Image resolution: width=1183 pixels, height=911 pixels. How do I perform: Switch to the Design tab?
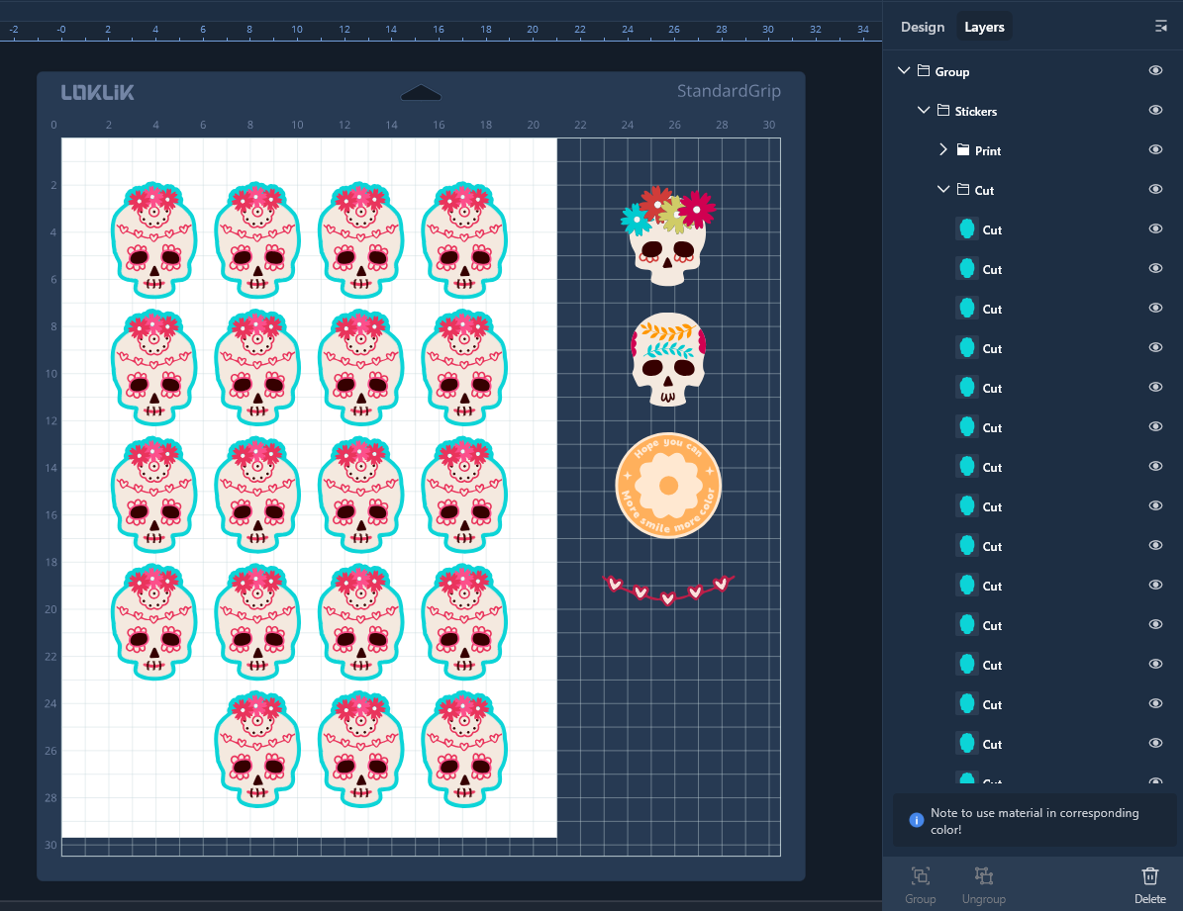922,27
